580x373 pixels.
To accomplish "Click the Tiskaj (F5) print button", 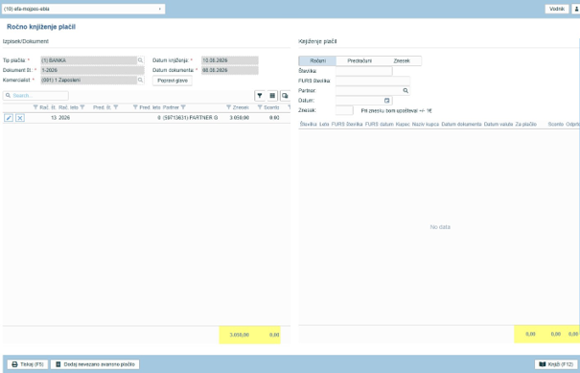I will tap(28, 364).
